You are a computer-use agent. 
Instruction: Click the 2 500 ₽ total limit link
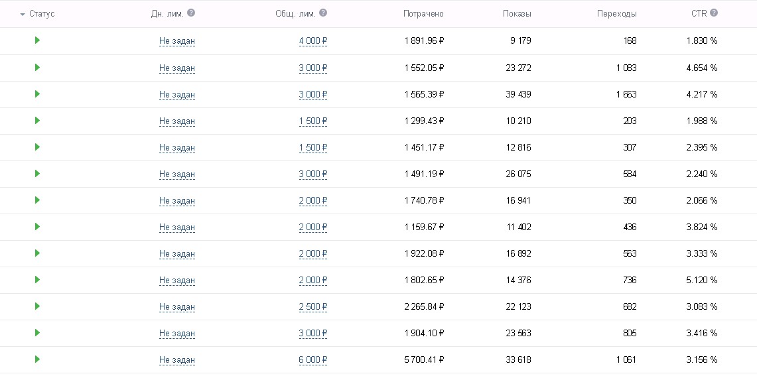click(x=313, y=306)
